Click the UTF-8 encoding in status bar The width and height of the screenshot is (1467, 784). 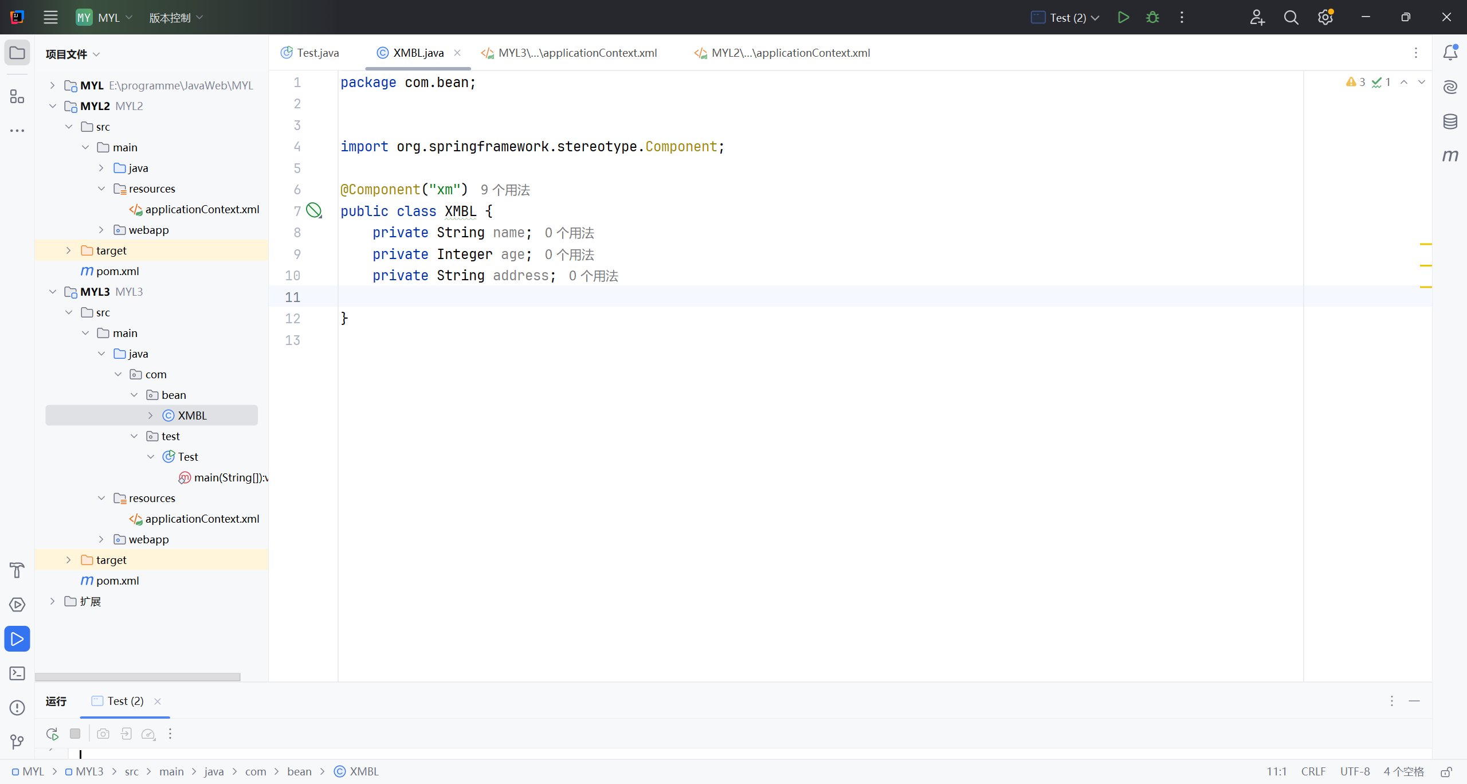tap(1355, 771)
